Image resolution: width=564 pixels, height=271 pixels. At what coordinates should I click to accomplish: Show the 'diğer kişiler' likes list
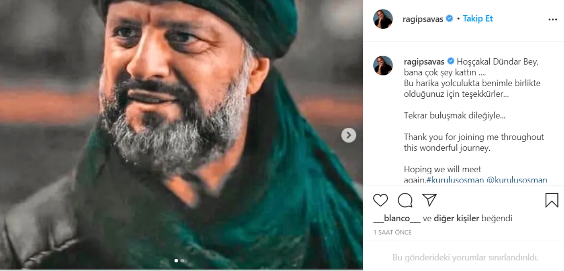(x=456, y=219)
